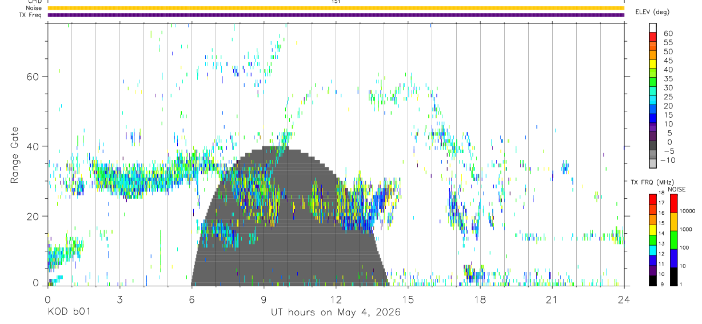The height and width of the screenshot is (324, 702).
Task: Click the UT hours axis tick "24"
Action: coord(624,299)
